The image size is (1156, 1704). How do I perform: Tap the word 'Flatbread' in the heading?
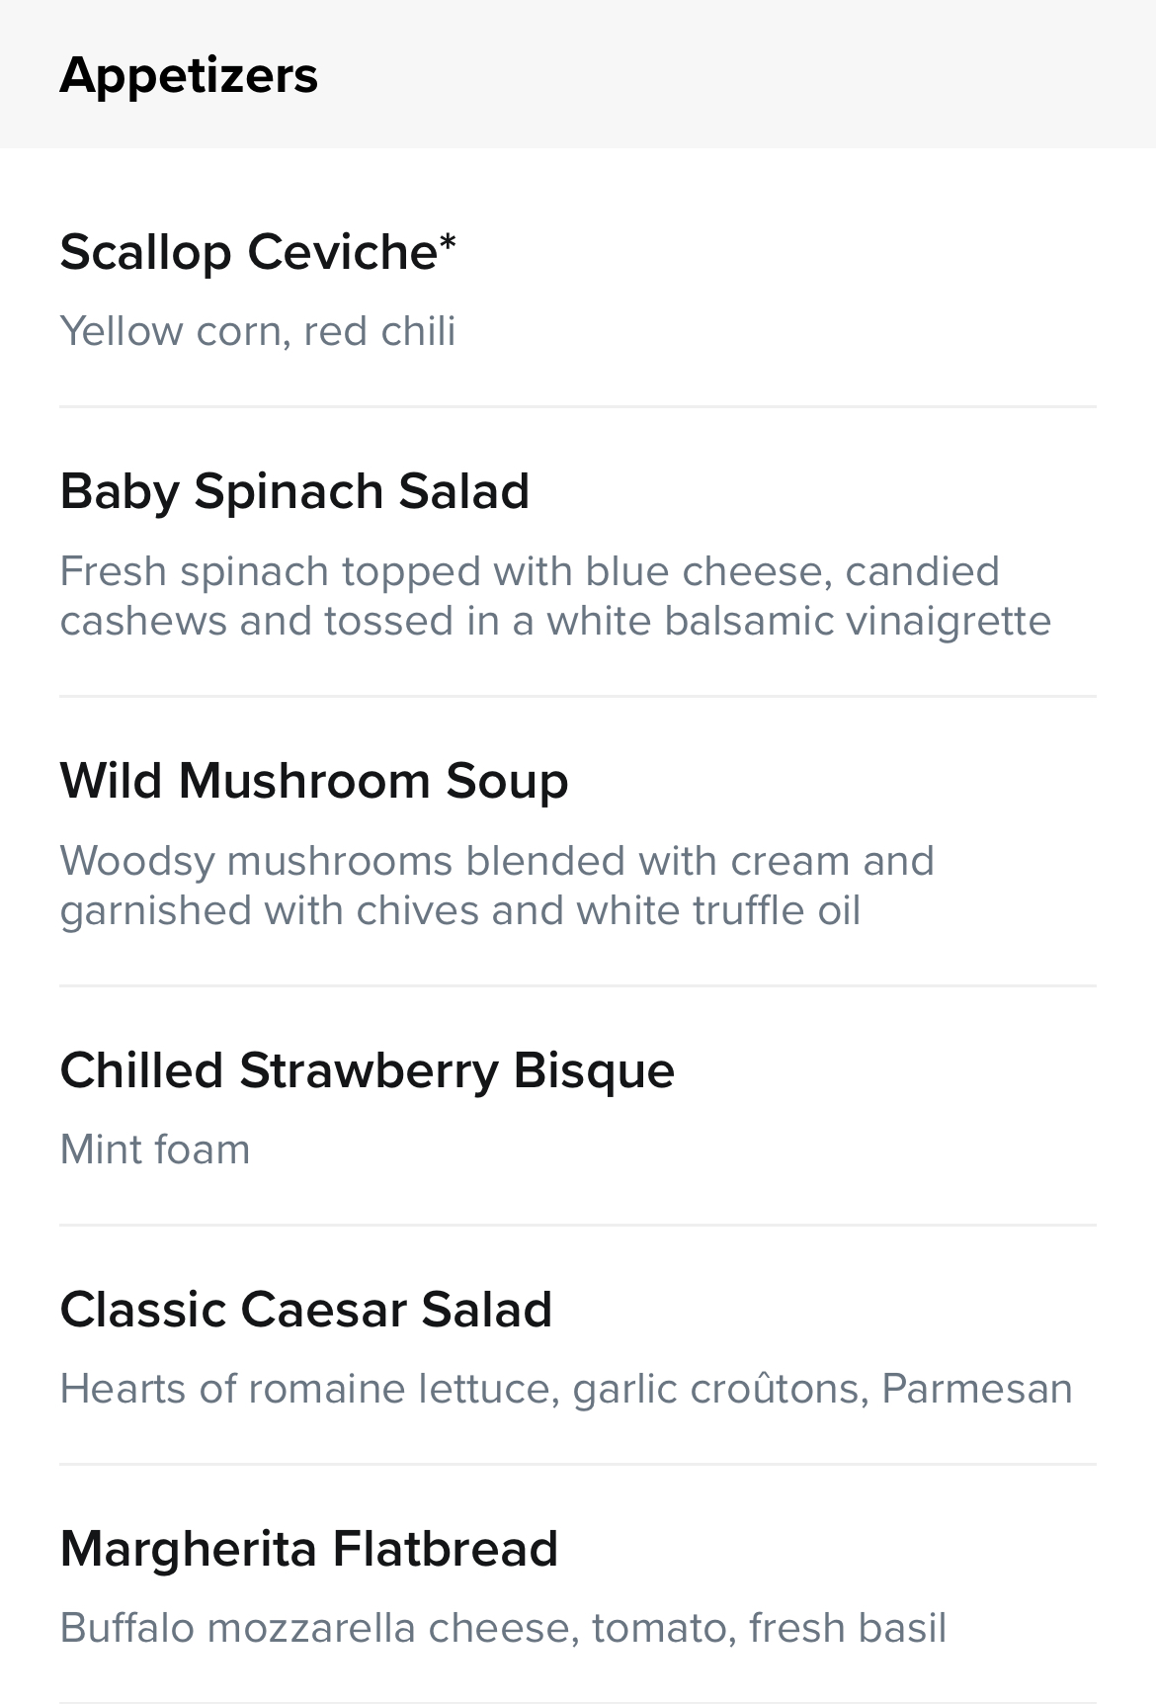click(x=446, y=1549)
